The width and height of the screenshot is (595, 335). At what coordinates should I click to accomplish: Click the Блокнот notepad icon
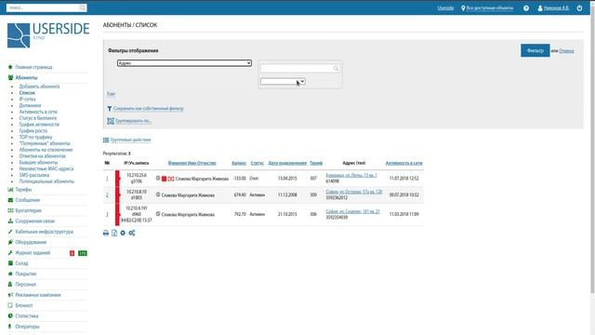click(x=10, y=305)
